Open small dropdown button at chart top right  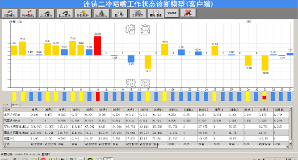pos(249,21)
